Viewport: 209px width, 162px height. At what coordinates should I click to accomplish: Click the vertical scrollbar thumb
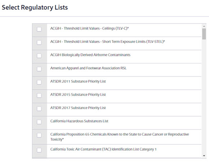pyautogui.click(x=204, y=34)
